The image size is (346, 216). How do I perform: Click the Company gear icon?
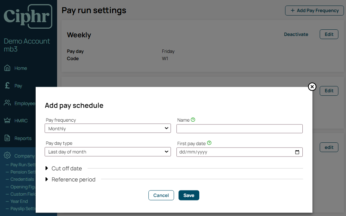click(7, 156)
